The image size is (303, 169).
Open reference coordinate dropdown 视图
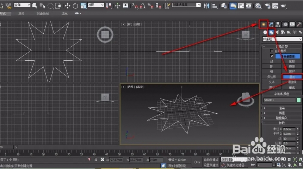[96, 5]
